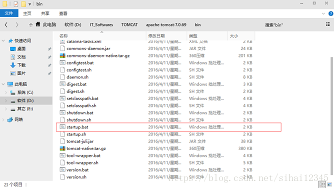Click the apache-tomcat-7.0.69 breadcrumb
This screenshot has width=334, height=188.
tap(166, 24)
